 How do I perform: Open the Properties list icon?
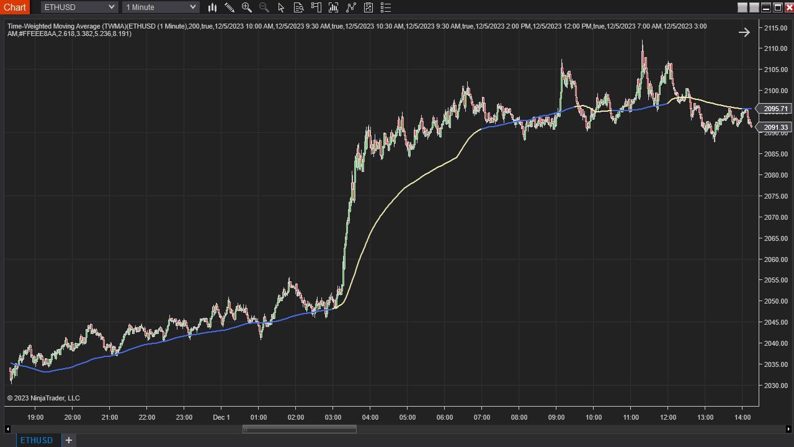[386, 7]
